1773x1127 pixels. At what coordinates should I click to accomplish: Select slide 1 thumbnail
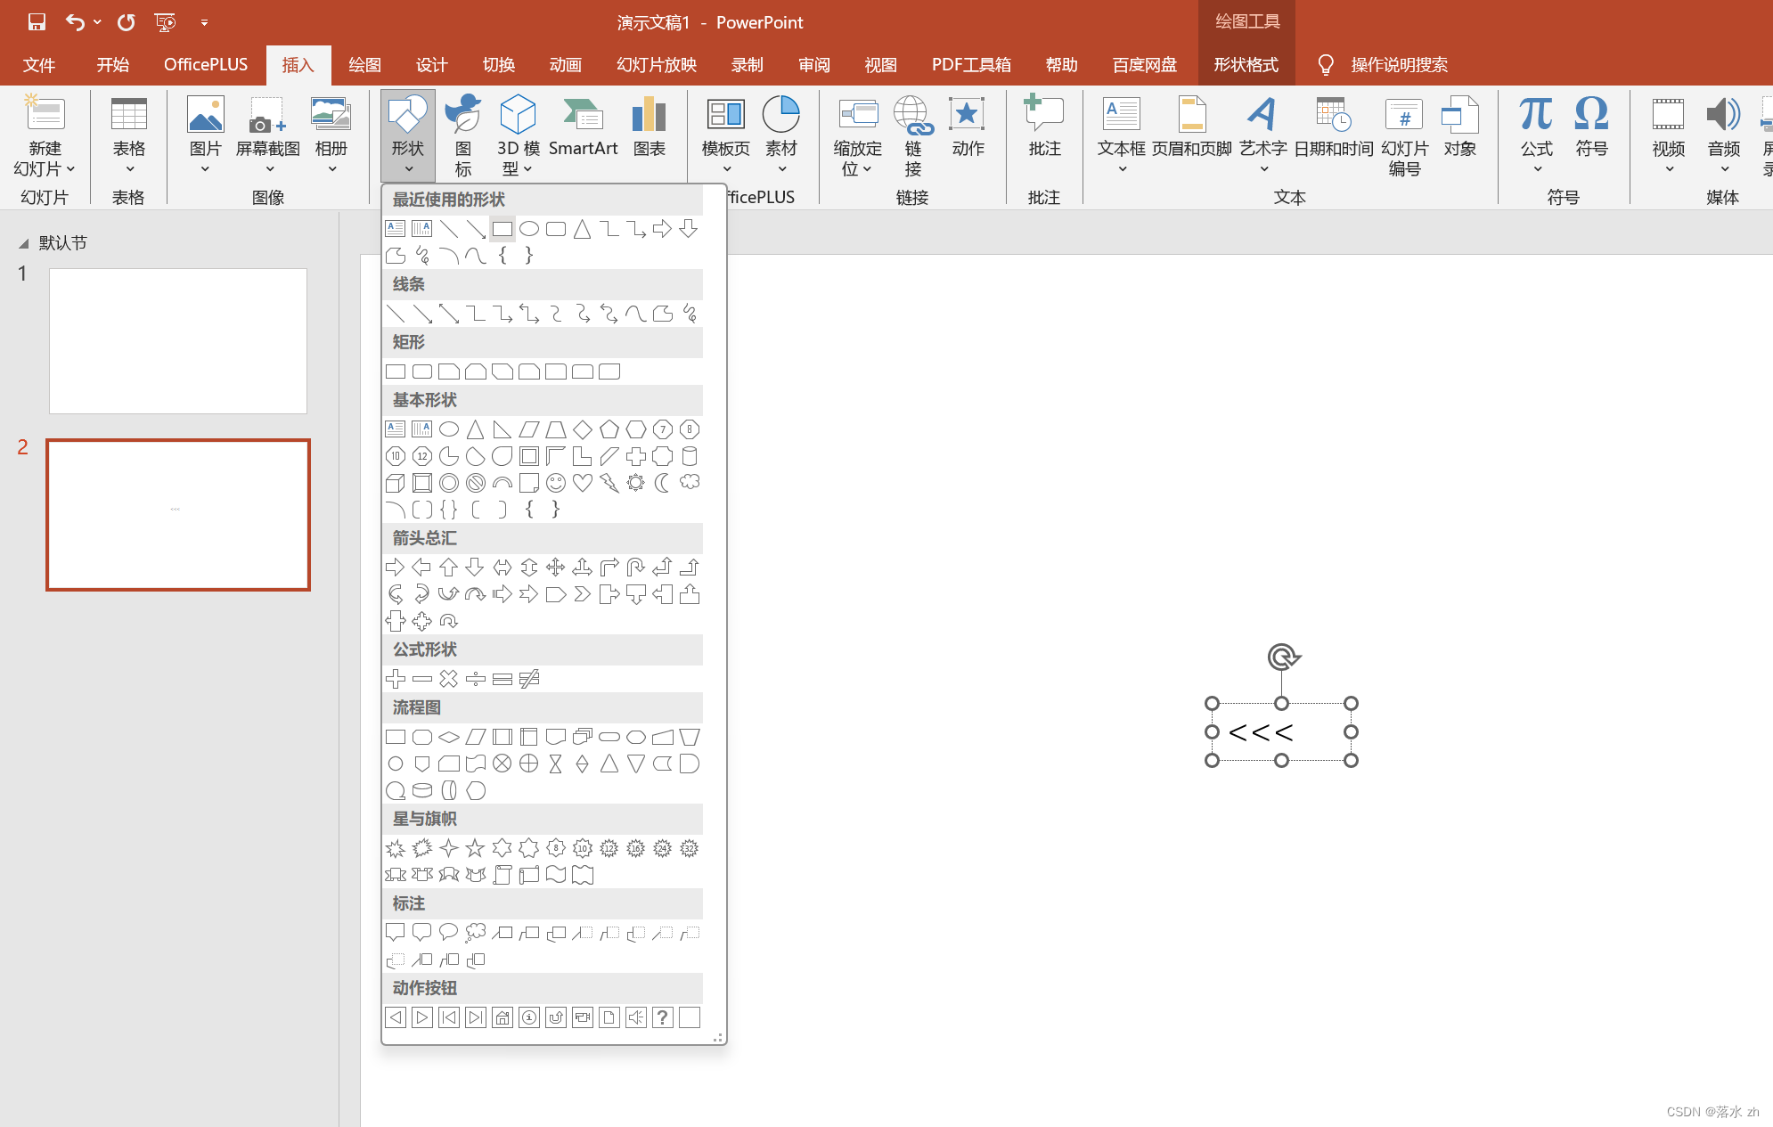coord(178,341)
